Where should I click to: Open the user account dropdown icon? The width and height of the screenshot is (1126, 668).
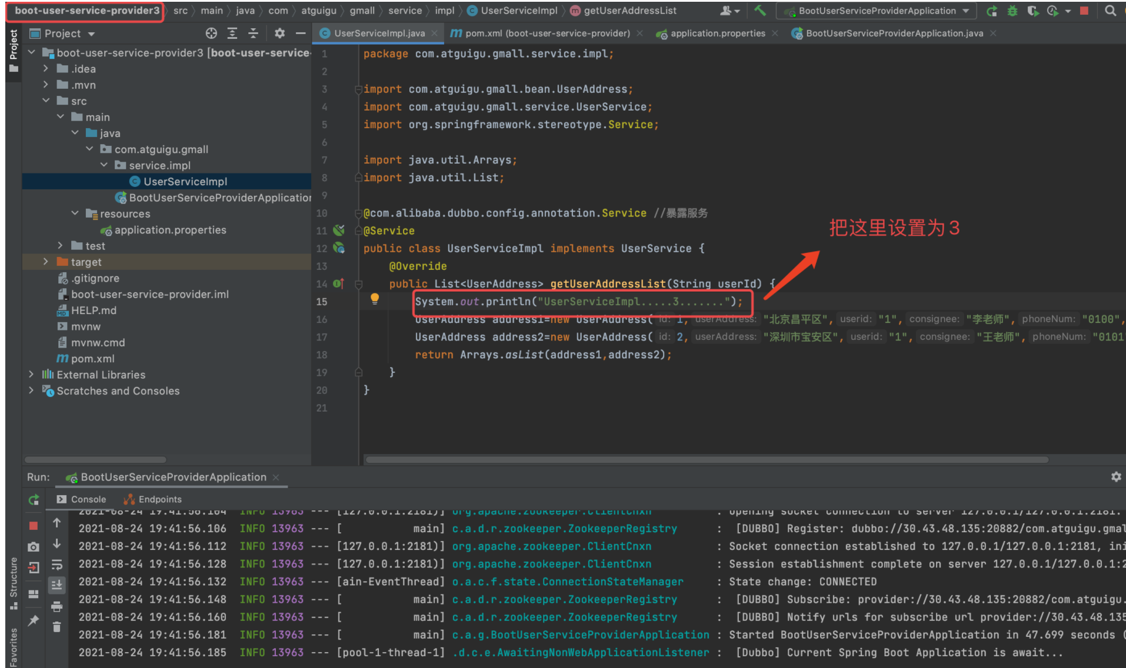(x=729, y=11)
